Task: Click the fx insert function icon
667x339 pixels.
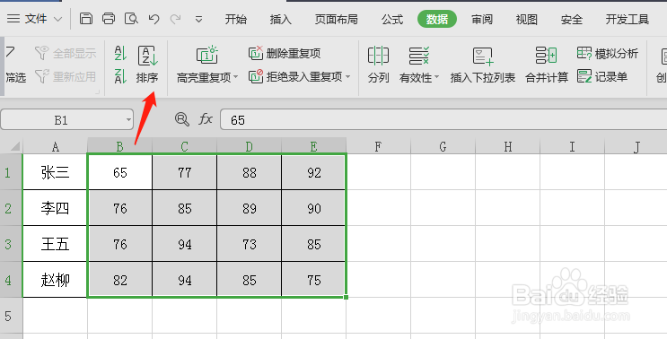Action: 206,119
